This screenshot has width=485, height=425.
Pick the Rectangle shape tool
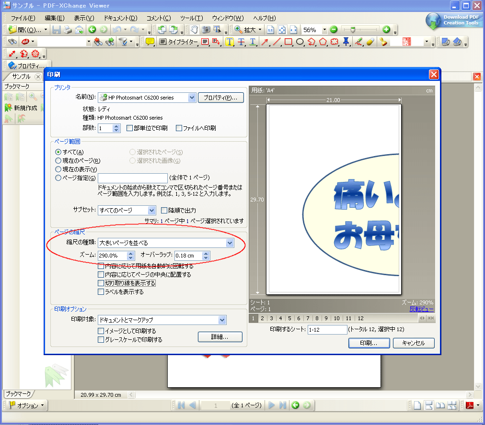(x=288, y=42)
